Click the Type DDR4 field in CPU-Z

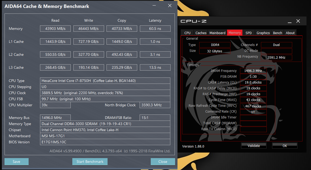pos(215,45)
